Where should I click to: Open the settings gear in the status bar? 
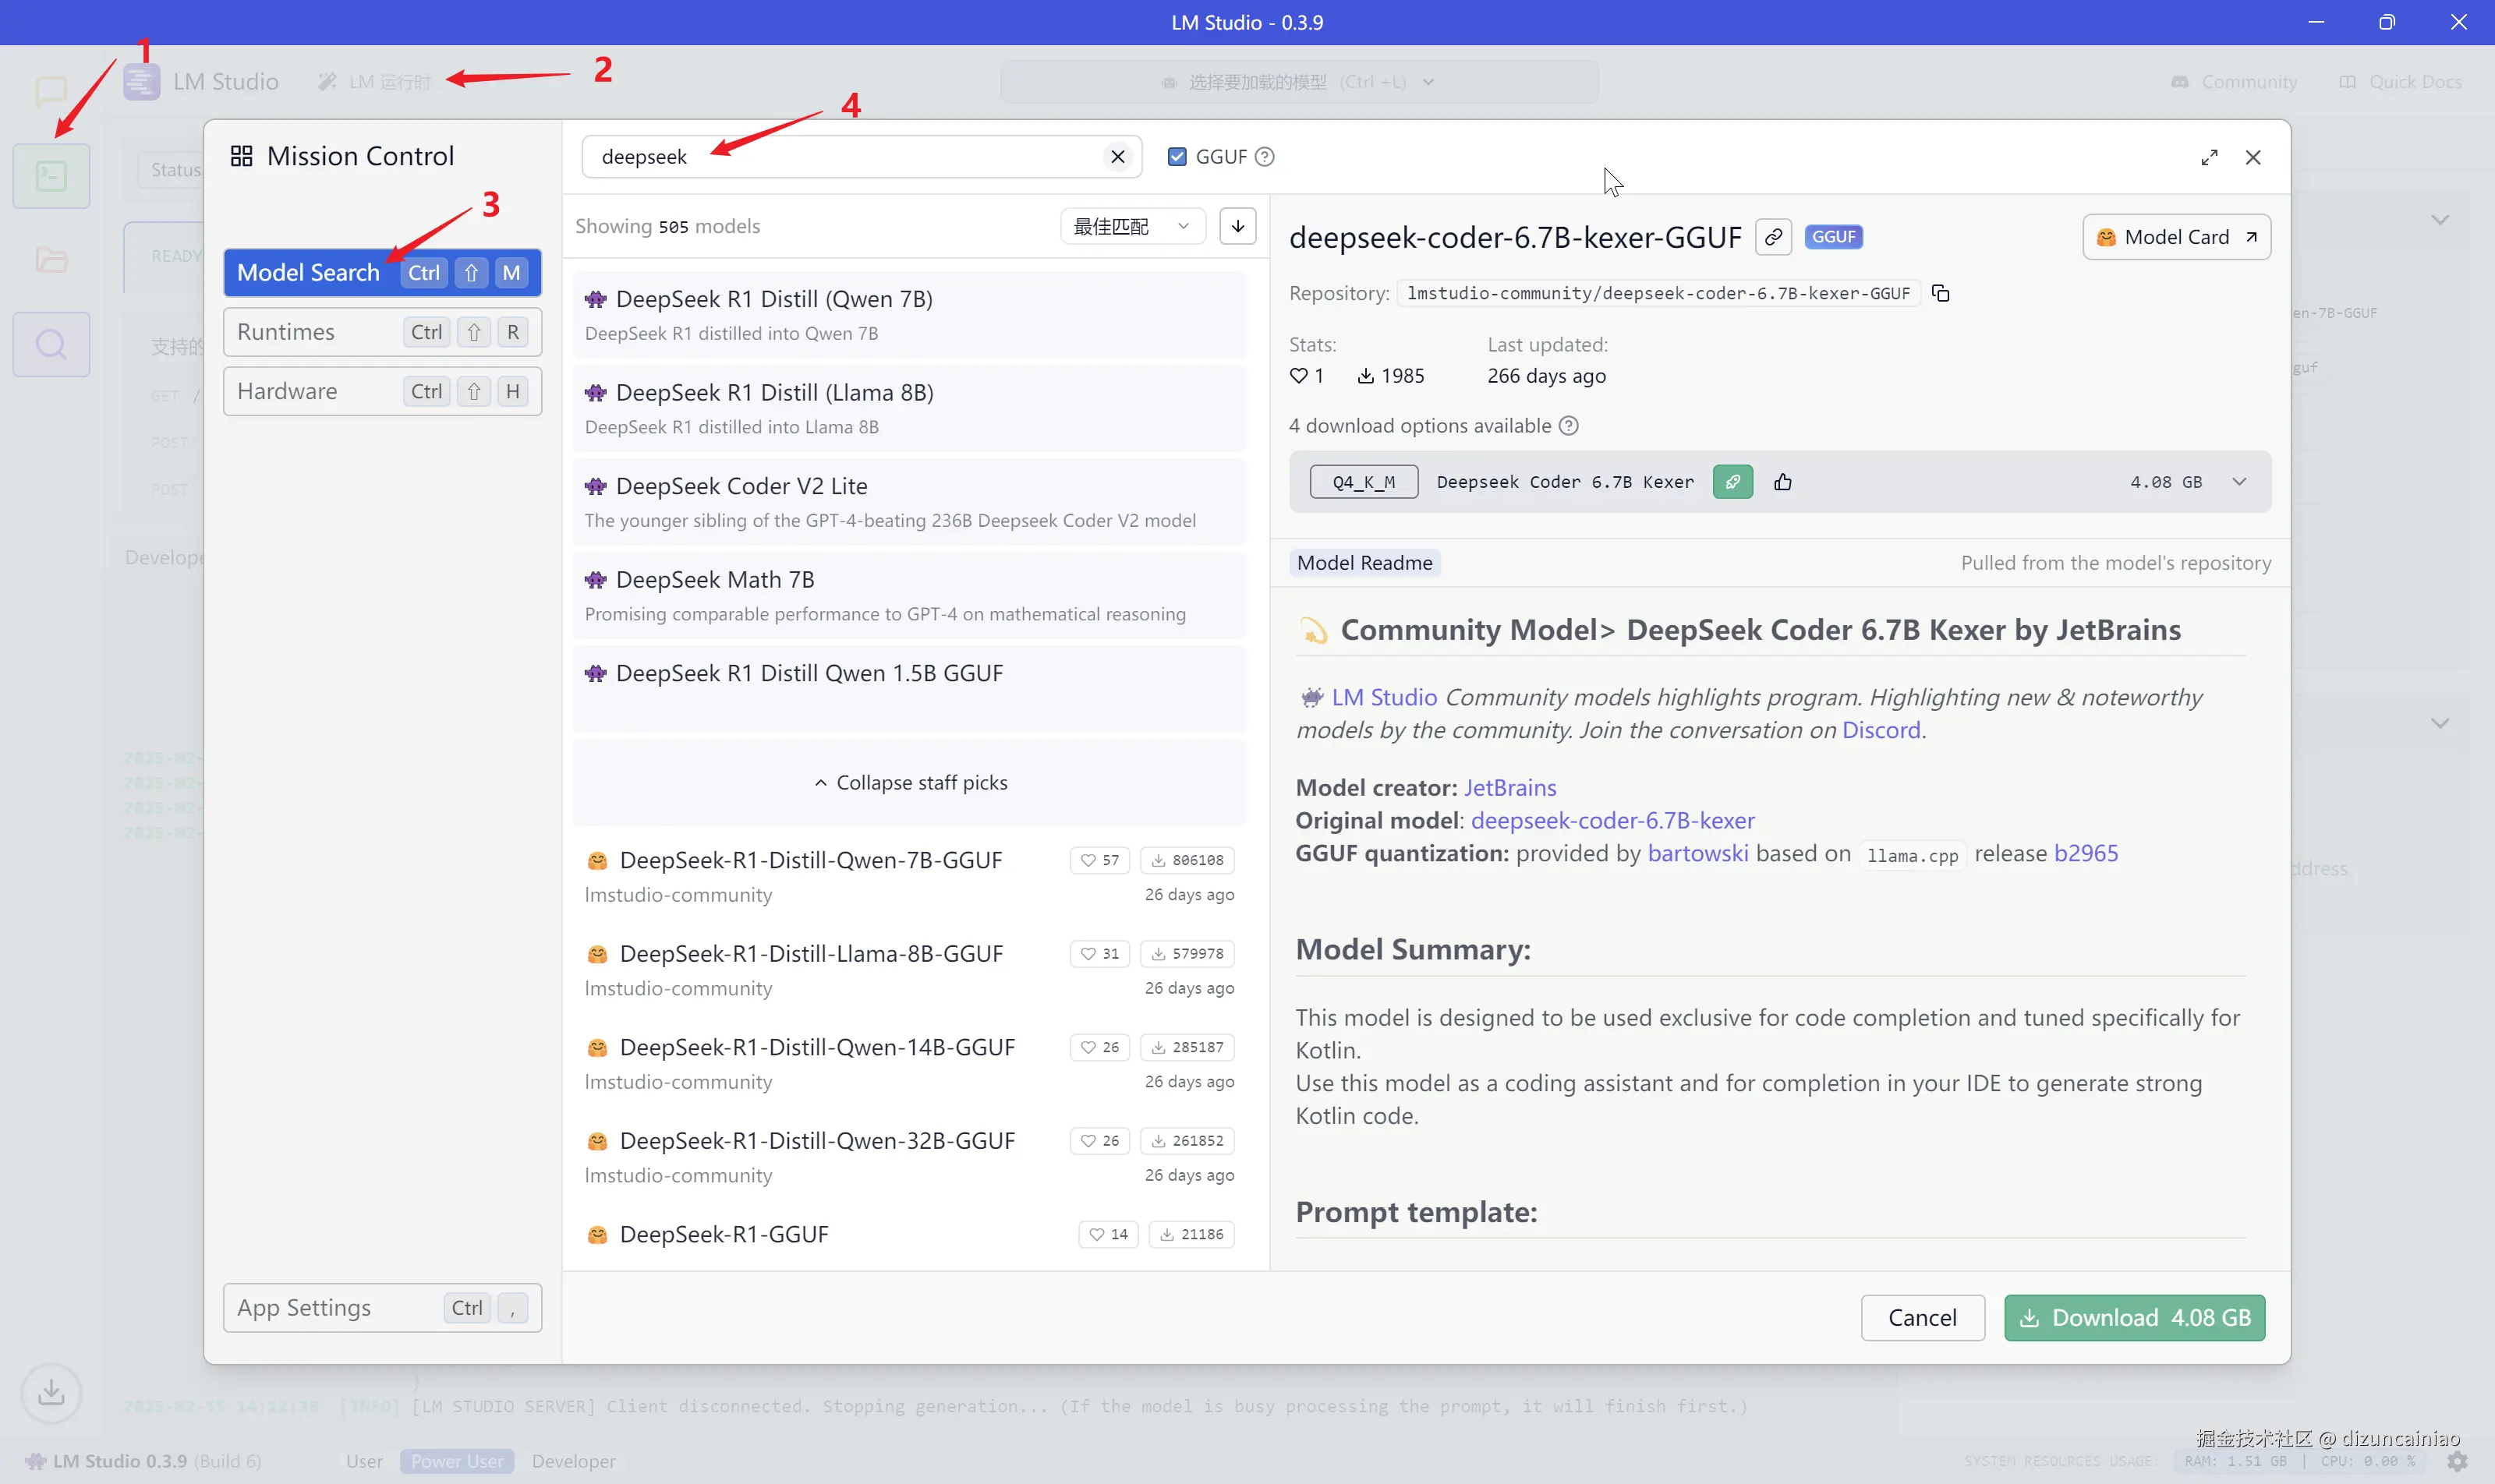tap(2457, 1461)
